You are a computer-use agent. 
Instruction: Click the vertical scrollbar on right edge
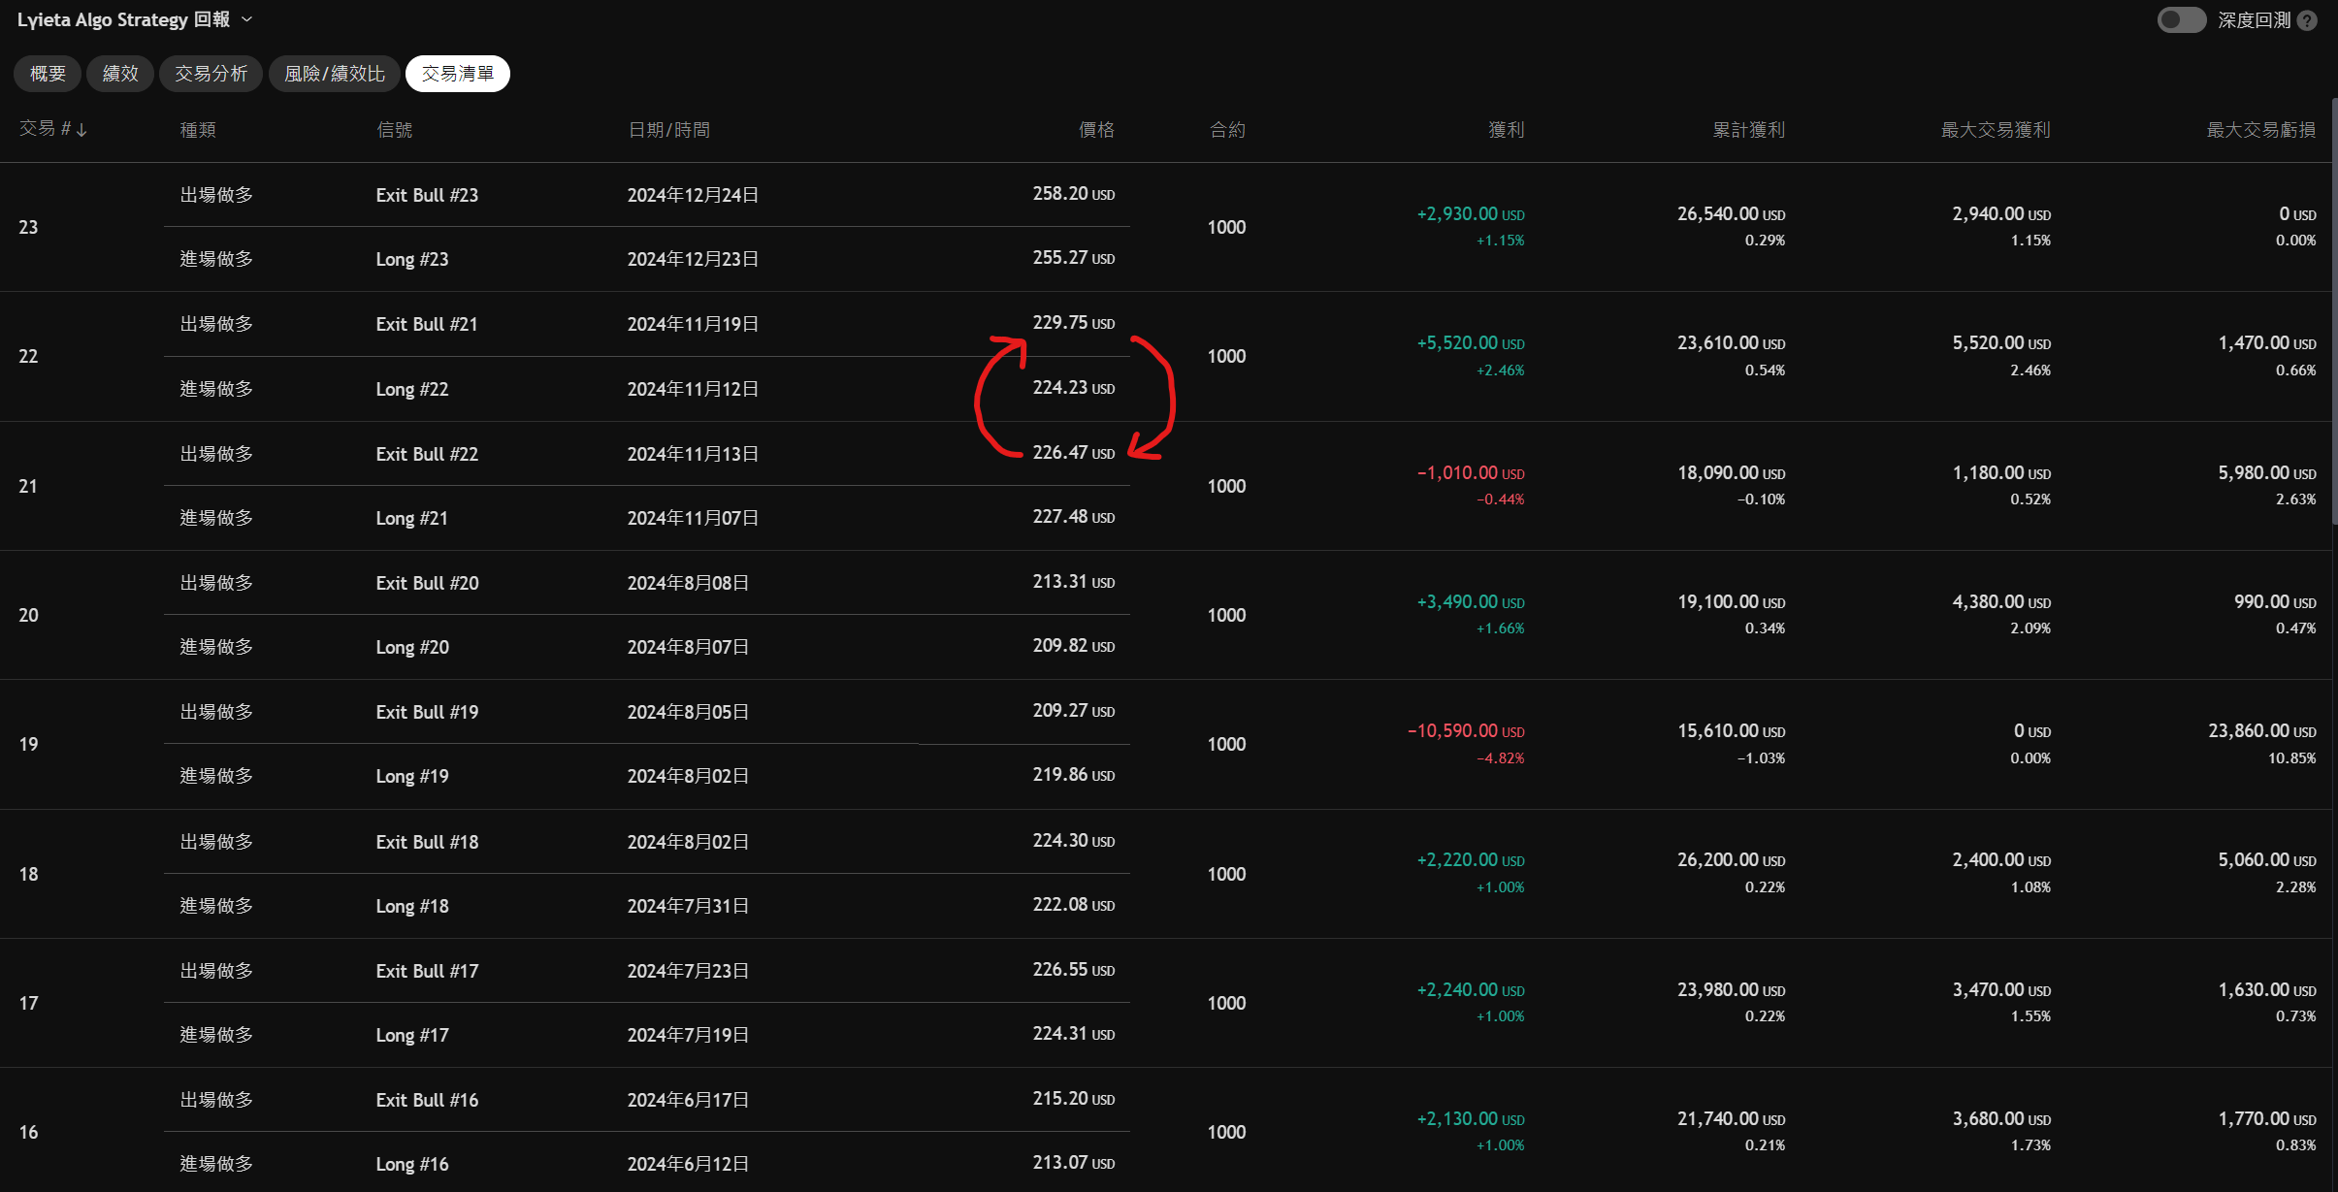(x=2333, y=310)
